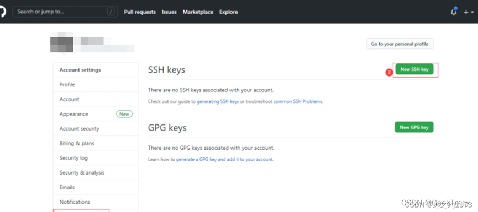Click the GPG keys section heading

point(167,128)
